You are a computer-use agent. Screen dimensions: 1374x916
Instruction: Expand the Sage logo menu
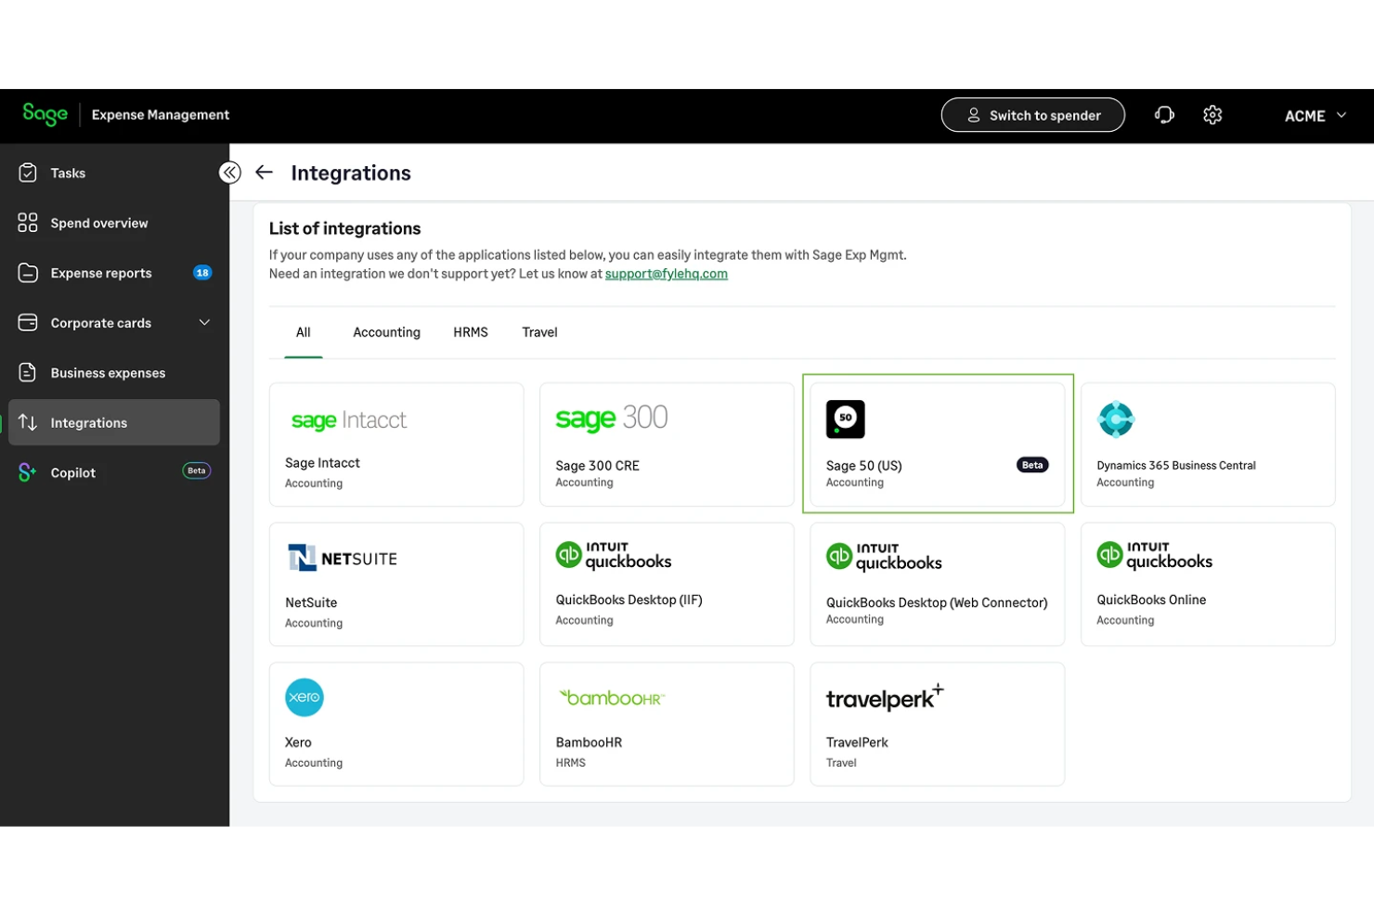point(44,114)
